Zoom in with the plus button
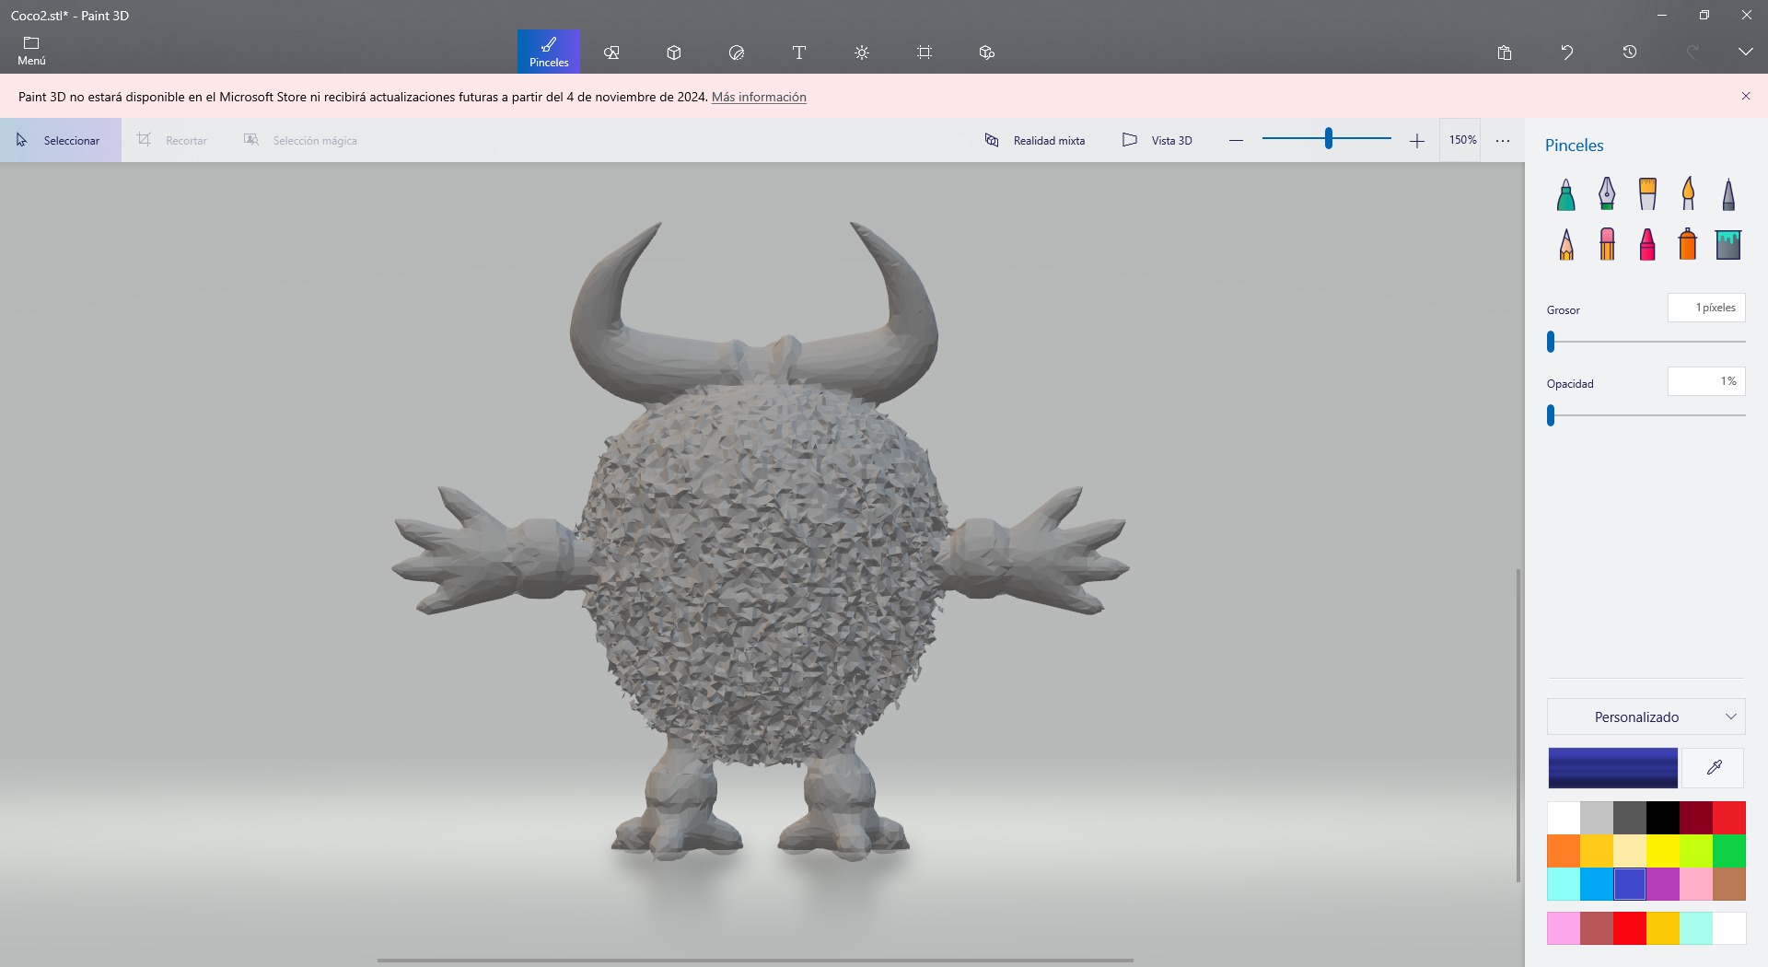The height and width of the screenshot is (967, 1768). pos(1417,140)
